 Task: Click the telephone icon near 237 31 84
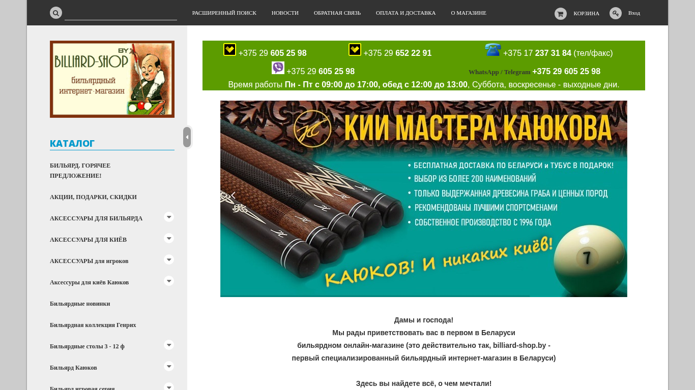[493, 50]
